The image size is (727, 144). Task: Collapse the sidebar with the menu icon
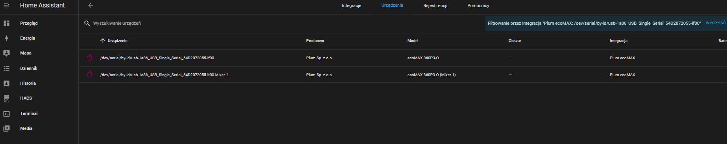(x=6, y=5)
